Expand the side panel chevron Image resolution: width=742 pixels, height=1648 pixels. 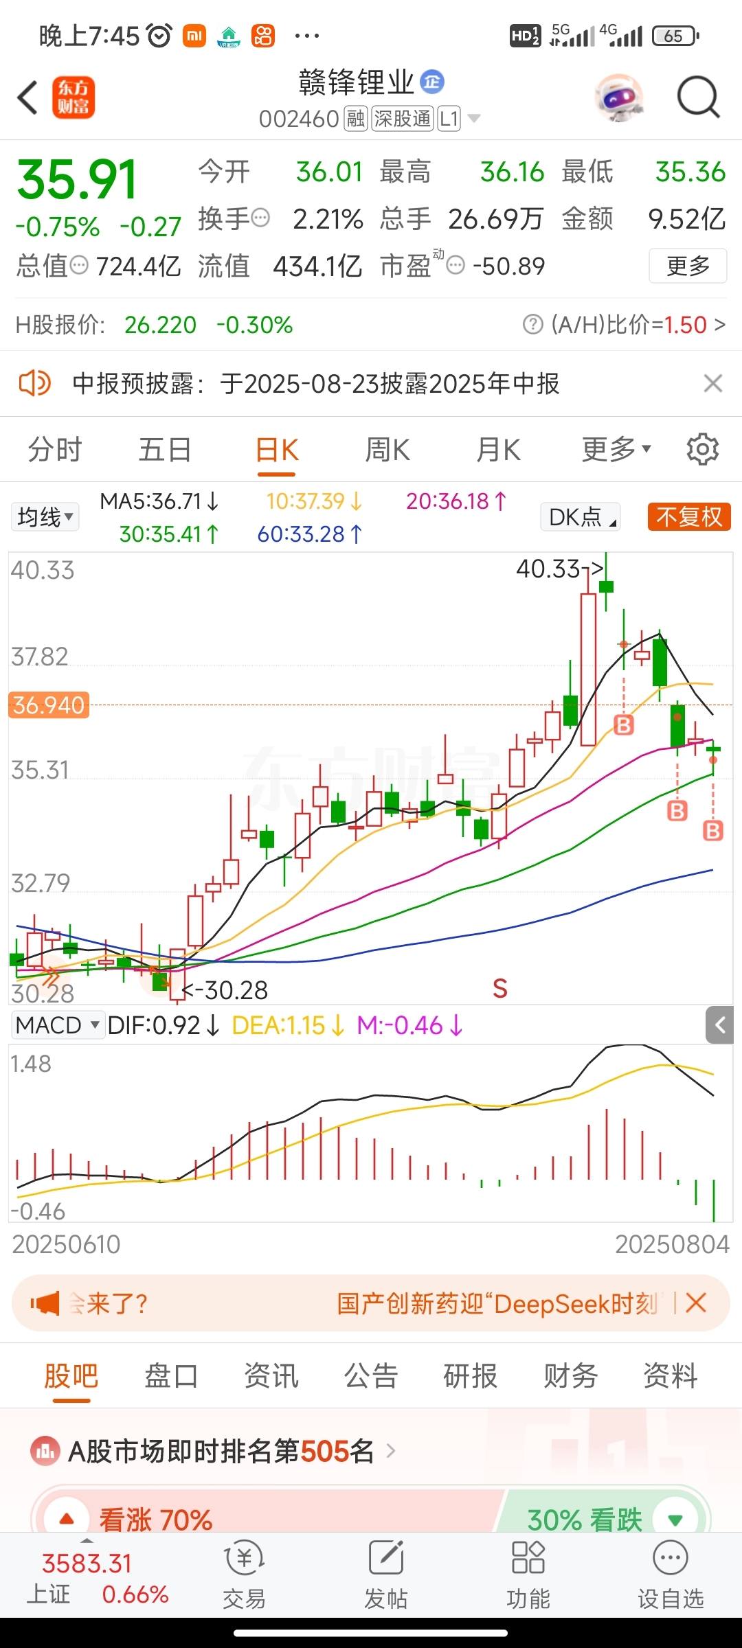coord(720,1025)
